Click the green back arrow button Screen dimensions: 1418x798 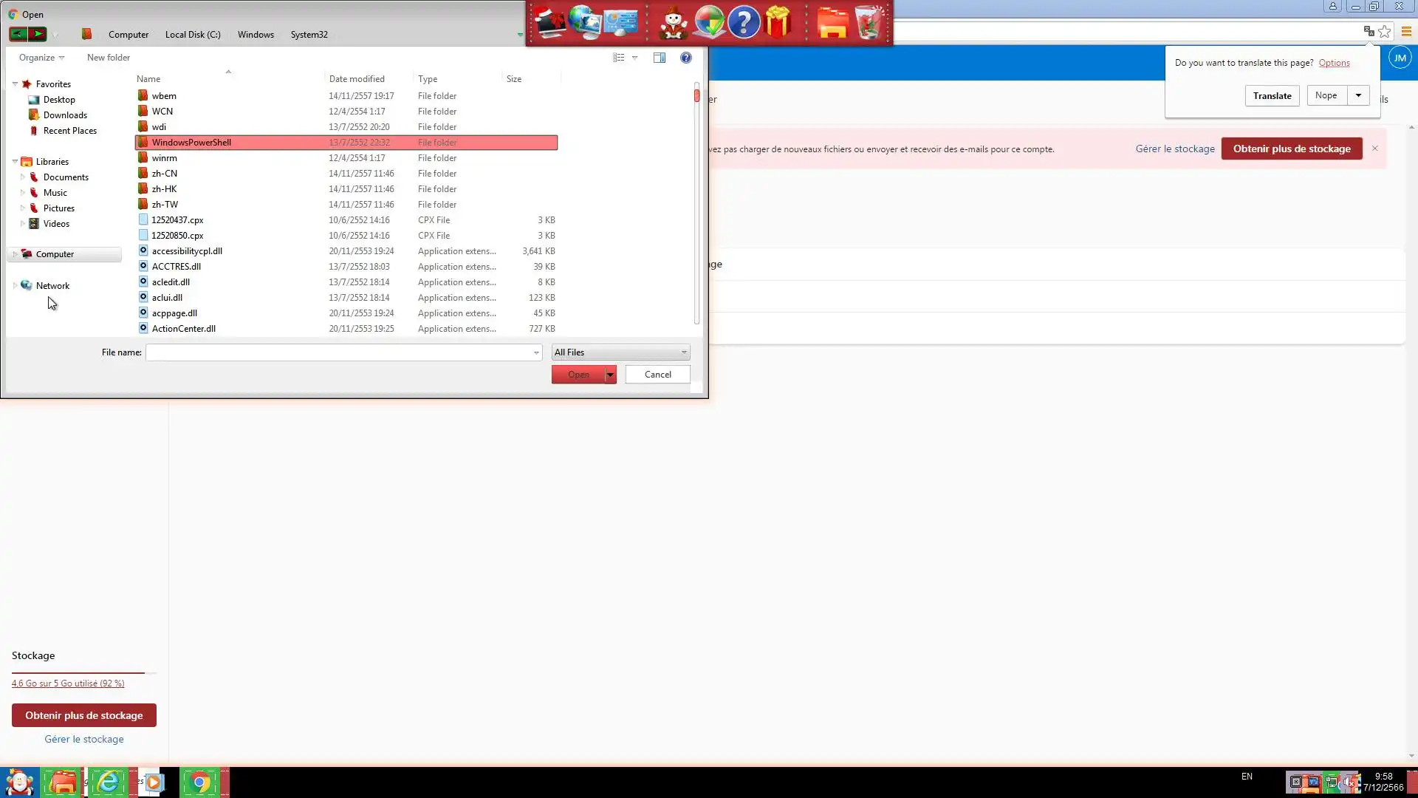pyautogui.click(x=18, y=34)
